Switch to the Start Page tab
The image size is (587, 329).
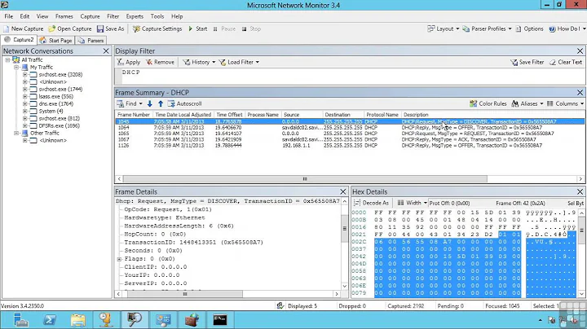point(55,41)
